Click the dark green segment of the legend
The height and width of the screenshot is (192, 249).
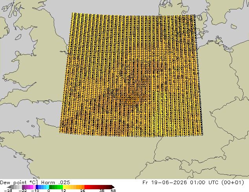51,187
